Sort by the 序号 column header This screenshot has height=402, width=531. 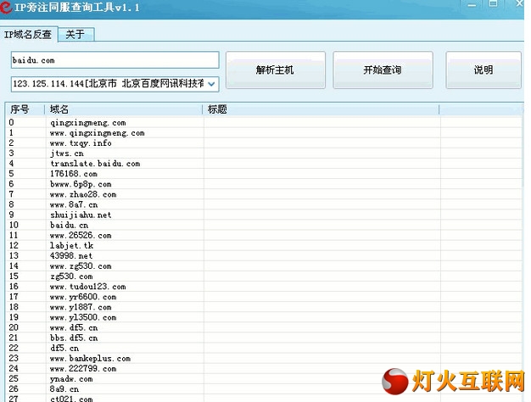(25, 109)
